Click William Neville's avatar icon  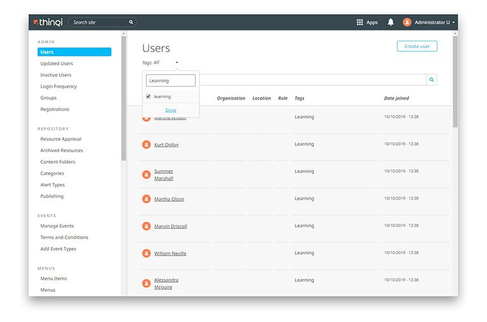[x=146, y=254]
